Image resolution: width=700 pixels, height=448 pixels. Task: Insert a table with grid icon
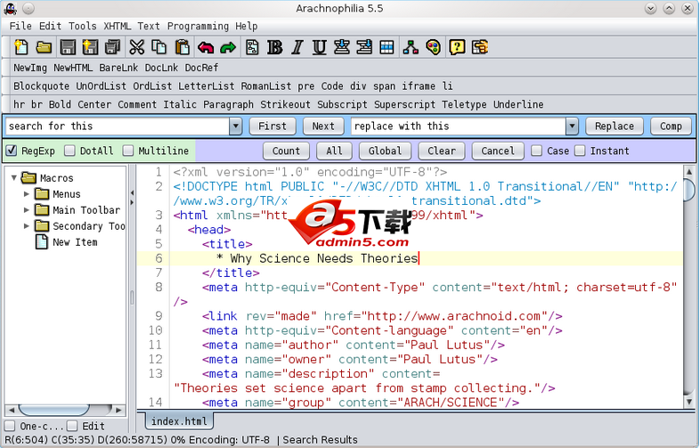tap(387, 47)
